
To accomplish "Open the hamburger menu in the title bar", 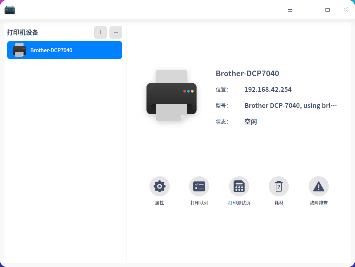I will [290, 10].
